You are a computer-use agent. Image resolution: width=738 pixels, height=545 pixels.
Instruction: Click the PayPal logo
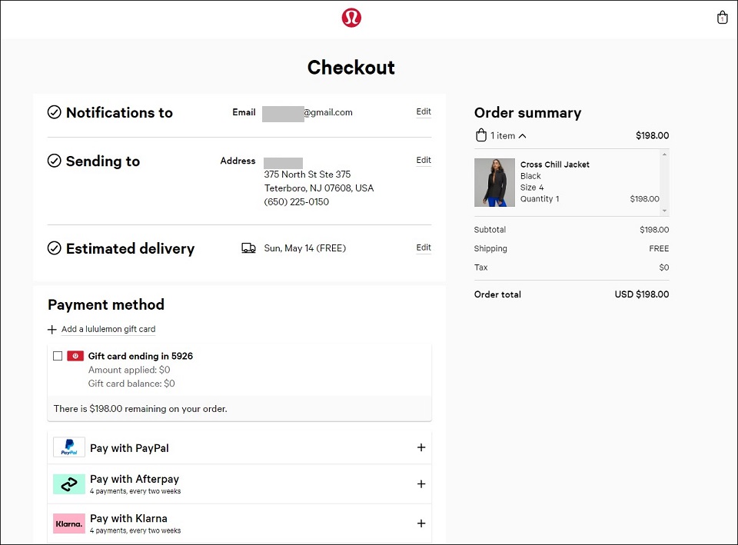68,447
